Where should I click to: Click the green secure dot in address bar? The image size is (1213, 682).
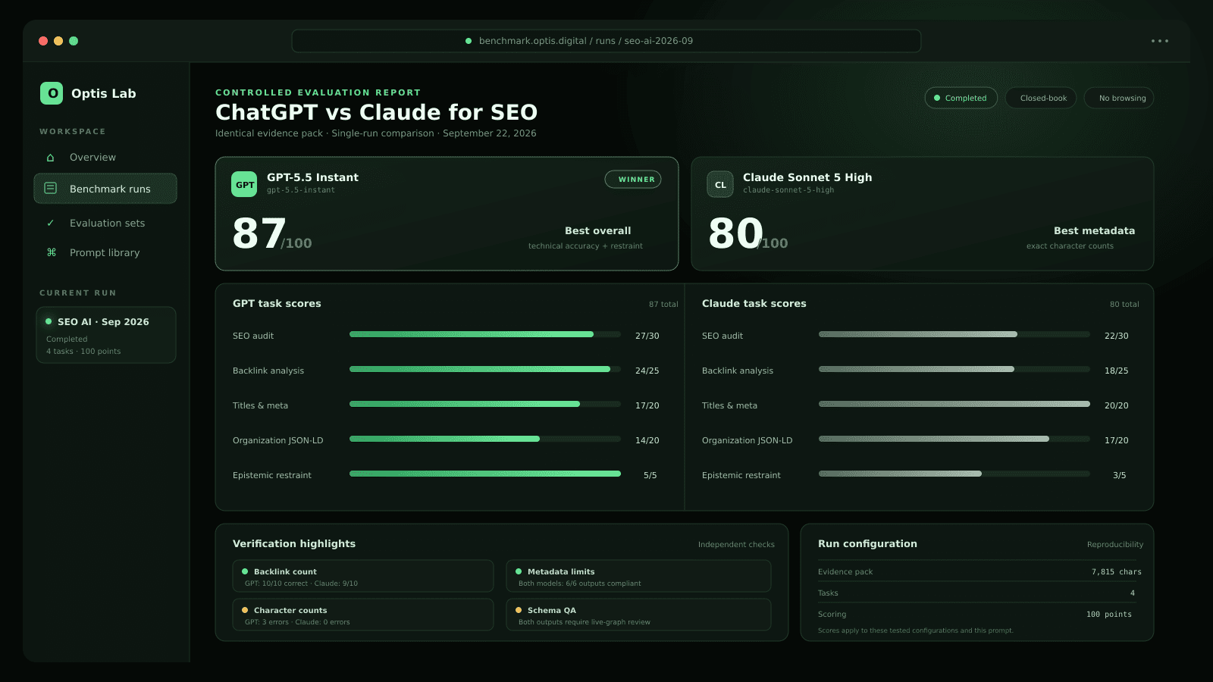(469, 41)
